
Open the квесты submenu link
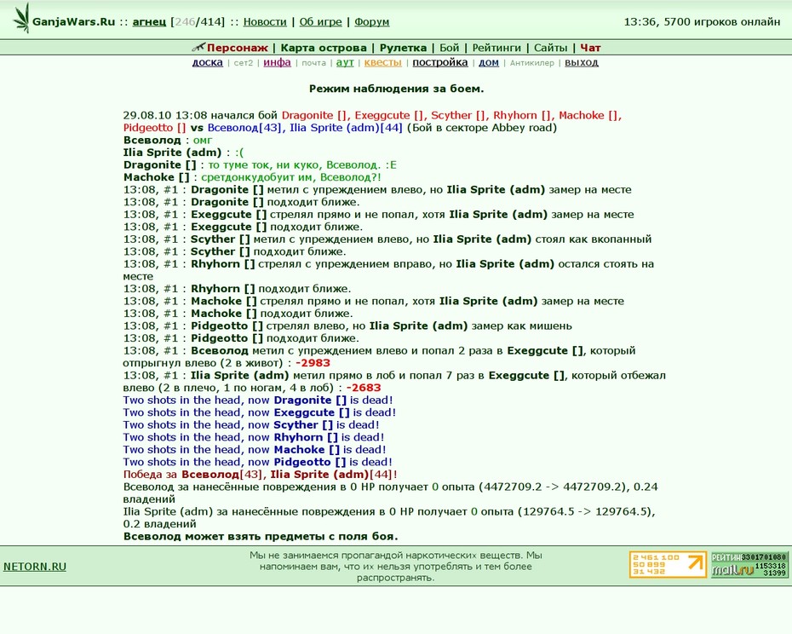click(x=383, y=62)
